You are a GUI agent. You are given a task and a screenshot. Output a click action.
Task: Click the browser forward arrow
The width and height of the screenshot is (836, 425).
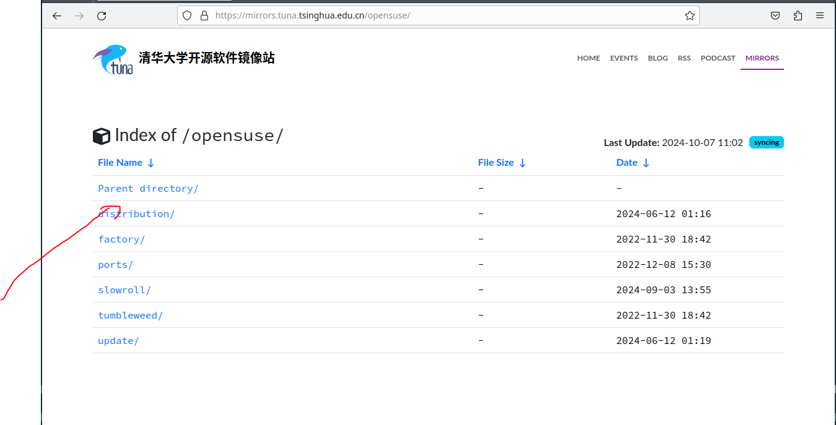[79, 16]
